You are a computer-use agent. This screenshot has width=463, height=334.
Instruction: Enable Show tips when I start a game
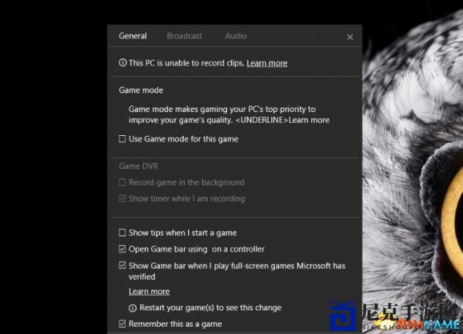[122, 233]
